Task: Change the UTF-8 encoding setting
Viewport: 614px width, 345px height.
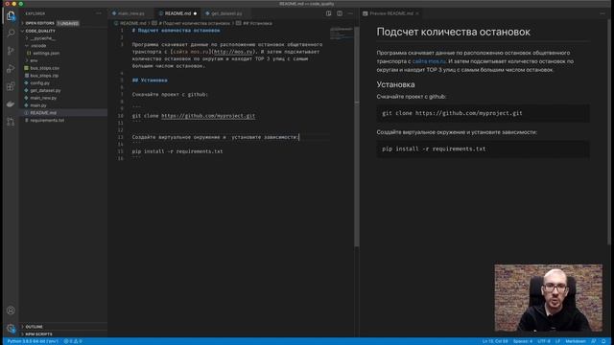Action: (x=544, y=341)
